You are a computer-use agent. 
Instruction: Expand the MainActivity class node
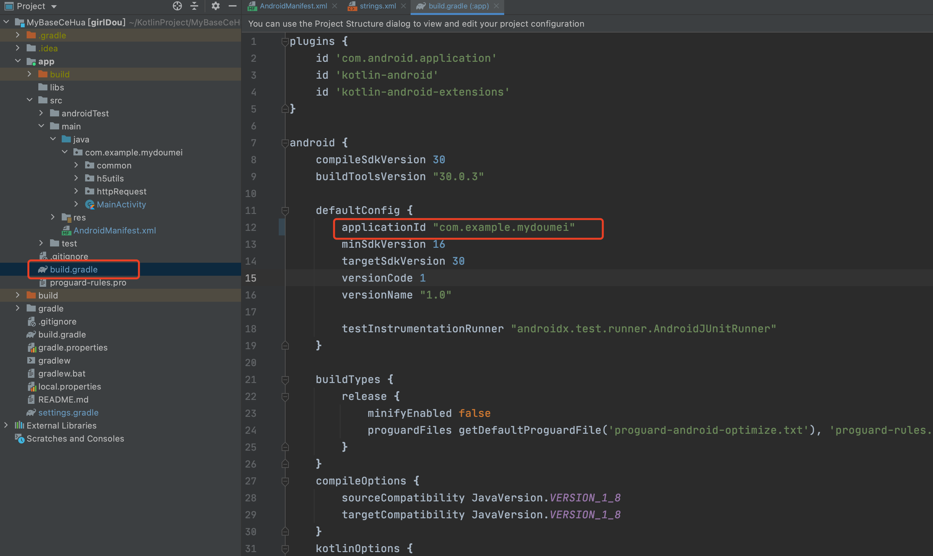(76, 204)
